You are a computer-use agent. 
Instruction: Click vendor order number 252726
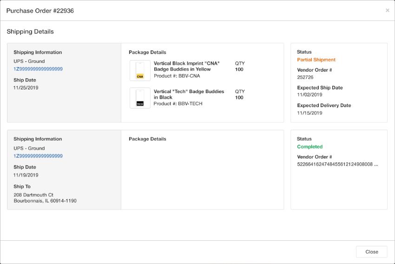pos(305,77)
